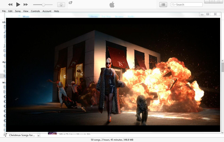The height and width of the screenshot is (142, 224).
Task: Click the Search field in iTunes
Action: pos(186,4)
